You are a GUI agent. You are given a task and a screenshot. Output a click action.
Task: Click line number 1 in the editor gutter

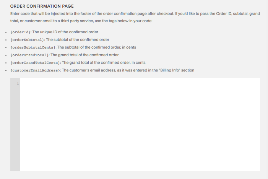click(18, 83)
